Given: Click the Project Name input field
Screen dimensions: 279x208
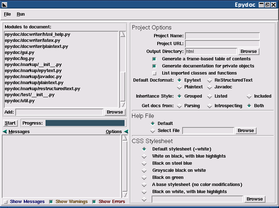Looking at the screenshot, I should click(x=222, y=36).
